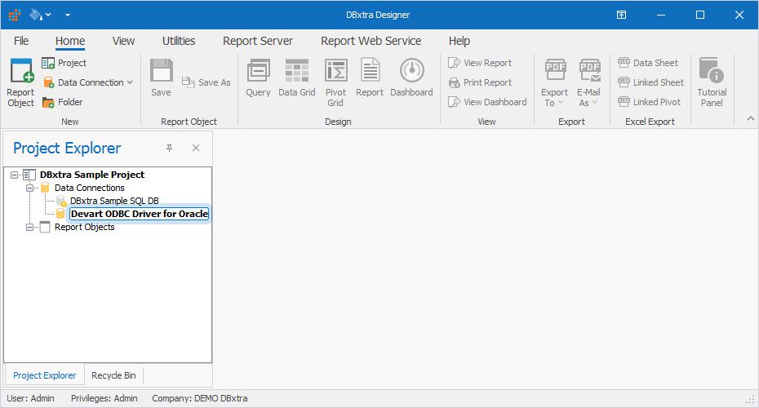Click View Dashboard
This screenshot has height=408, width=759.
click(487, 102)
